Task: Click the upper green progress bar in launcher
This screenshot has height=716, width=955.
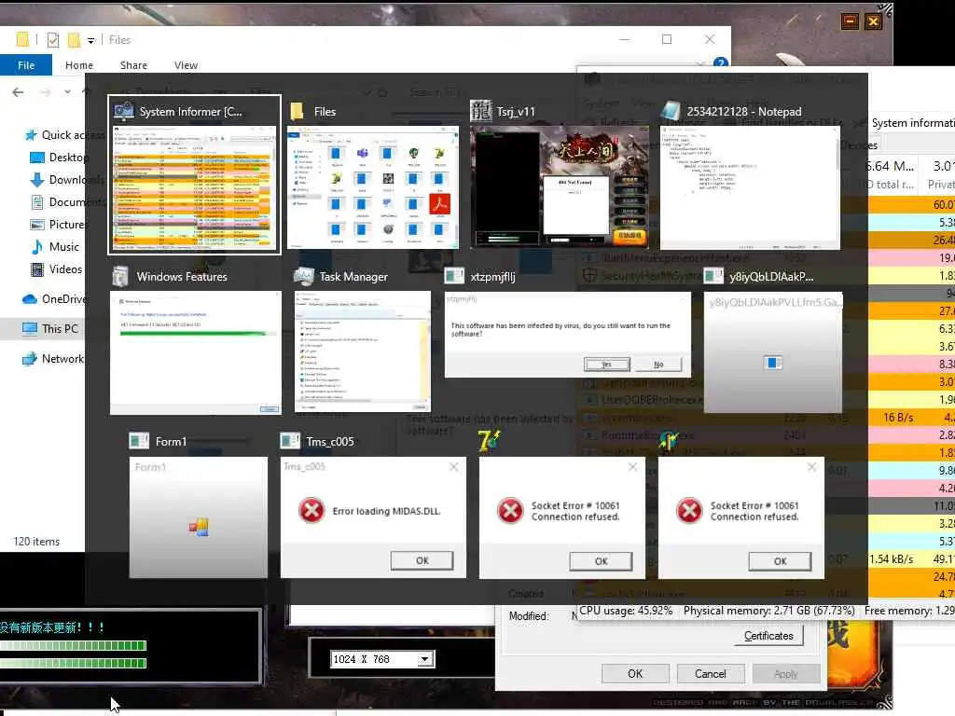Action: point(73,645)
